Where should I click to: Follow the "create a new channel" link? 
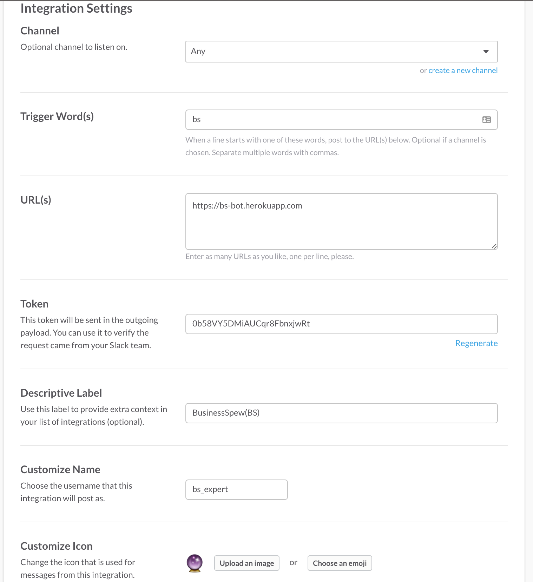(x=463, y=71)
